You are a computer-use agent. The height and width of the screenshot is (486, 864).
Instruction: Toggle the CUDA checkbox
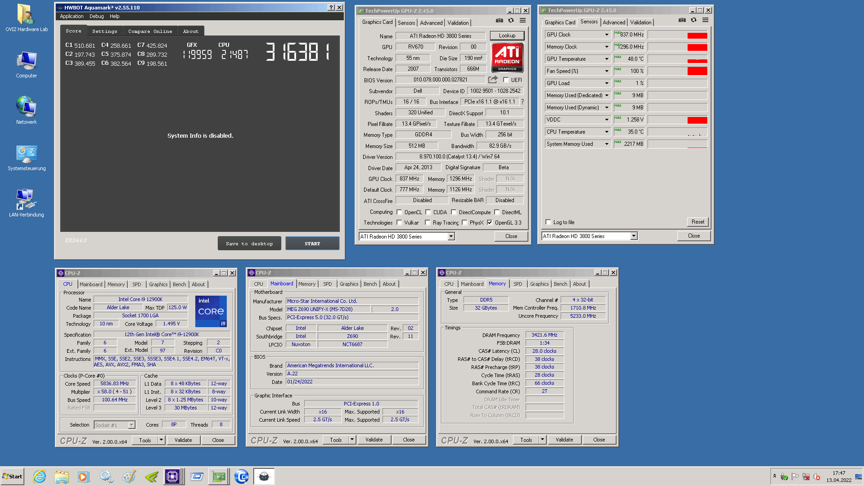click(428, 212)
